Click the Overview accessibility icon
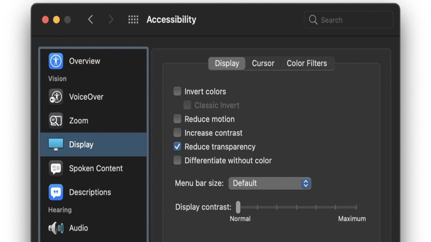The width and height of the screenshot is (431, 242). (56, 61)
